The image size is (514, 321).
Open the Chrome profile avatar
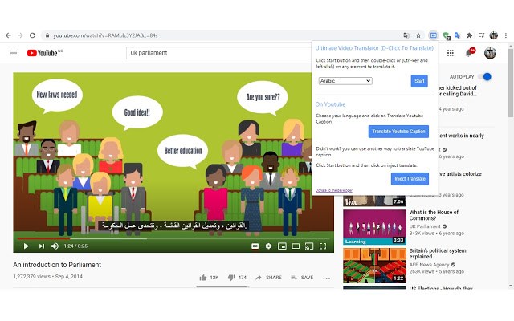(494, 35)
